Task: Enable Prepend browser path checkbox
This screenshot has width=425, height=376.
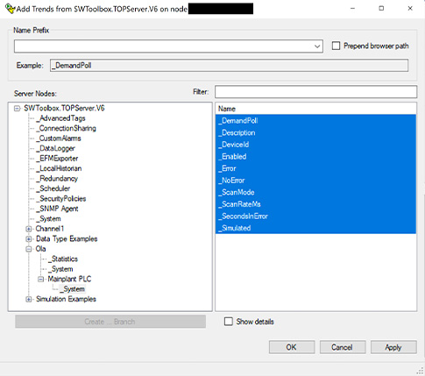Action: pos(336,46)
